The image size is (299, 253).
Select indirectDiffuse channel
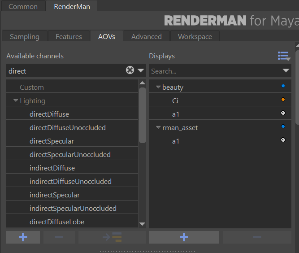[x=72, y=168]
